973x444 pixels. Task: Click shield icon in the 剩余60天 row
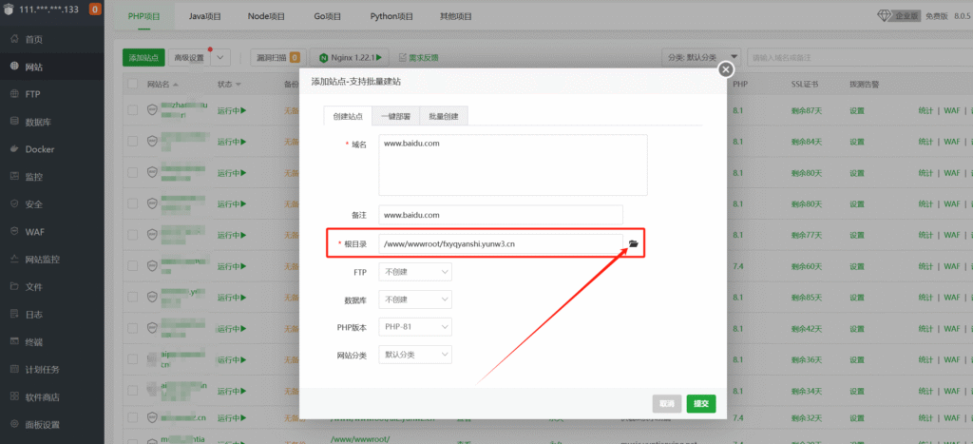click(152, 266)
